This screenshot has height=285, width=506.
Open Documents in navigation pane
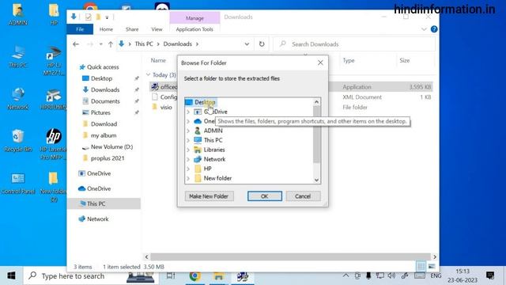(x=105, y=101)
